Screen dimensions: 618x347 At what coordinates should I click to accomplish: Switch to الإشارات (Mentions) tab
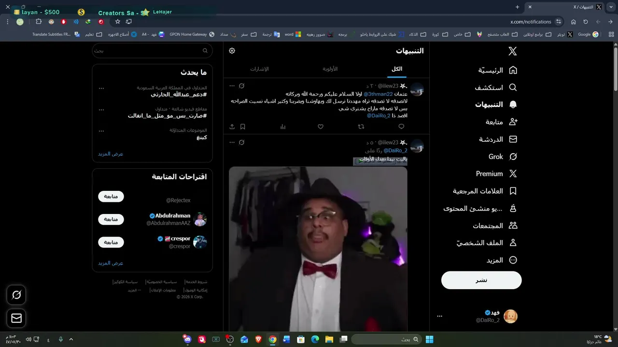pyautogui.click(x=259, y=69)
